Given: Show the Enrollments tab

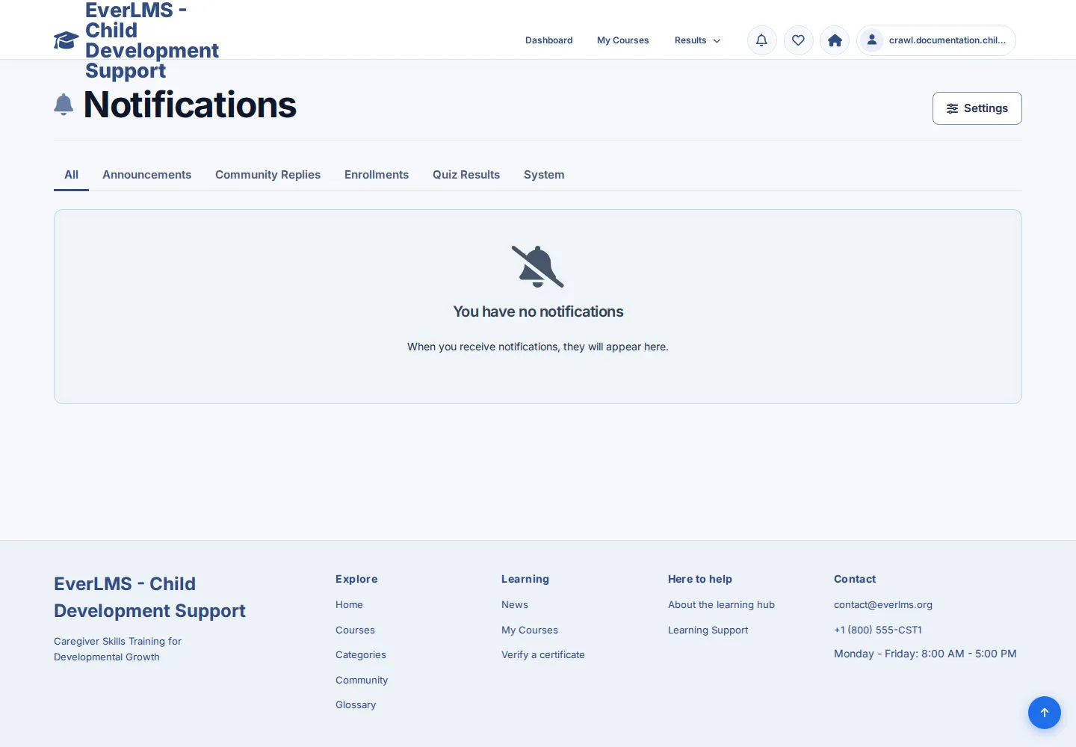Looking at the screenshot, I should click(x=377, y=175).
